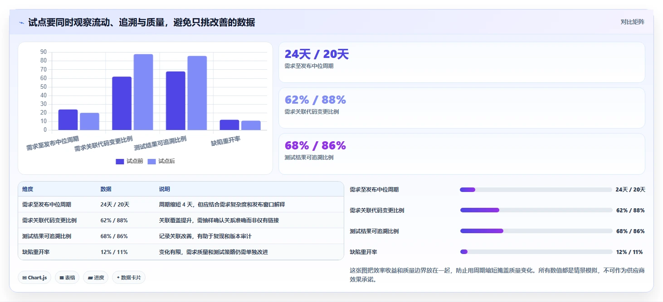Screen dimensions: 663x302
Task: Click table cell 需求关联代码变更比例
Action: click(x=49, y=221)
